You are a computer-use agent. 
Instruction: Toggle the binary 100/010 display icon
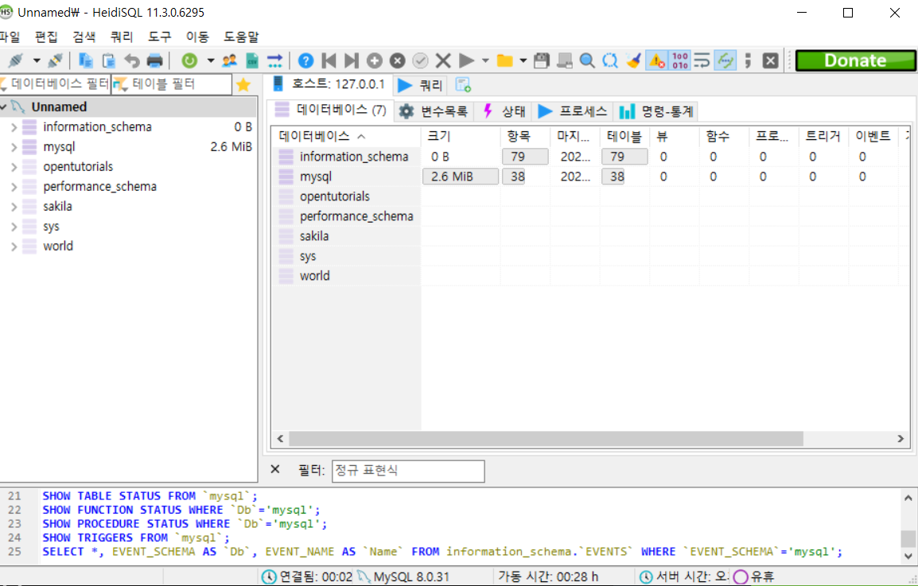point(679,60)
